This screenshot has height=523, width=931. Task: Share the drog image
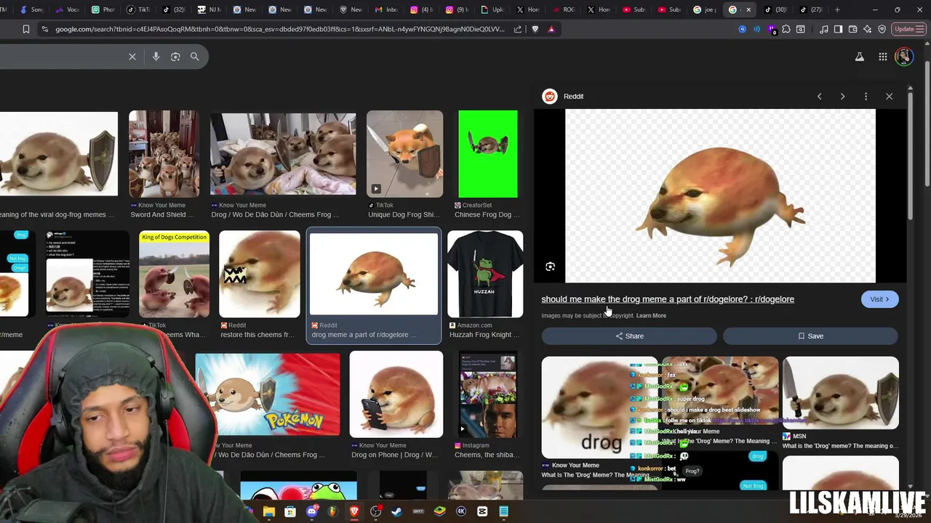click(x=629, y=336)
